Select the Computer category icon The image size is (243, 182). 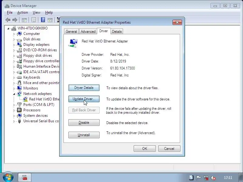coord(19,34)
